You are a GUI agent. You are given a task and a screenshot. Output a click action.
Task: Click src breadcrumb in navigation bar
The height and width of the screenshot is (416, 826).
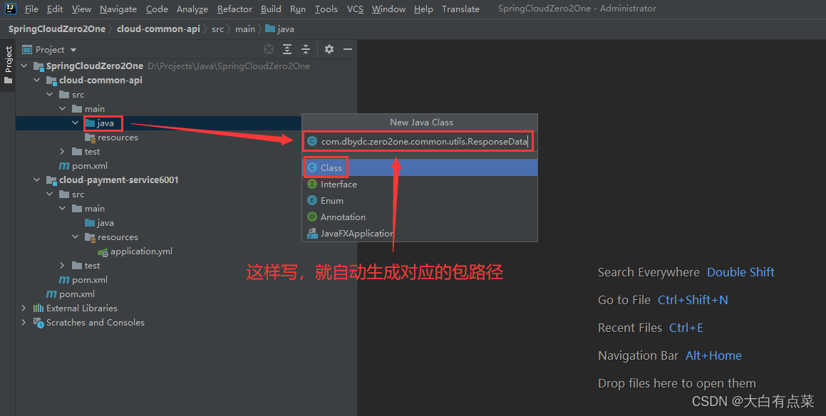pyautogui.click(x=217, y=29)
